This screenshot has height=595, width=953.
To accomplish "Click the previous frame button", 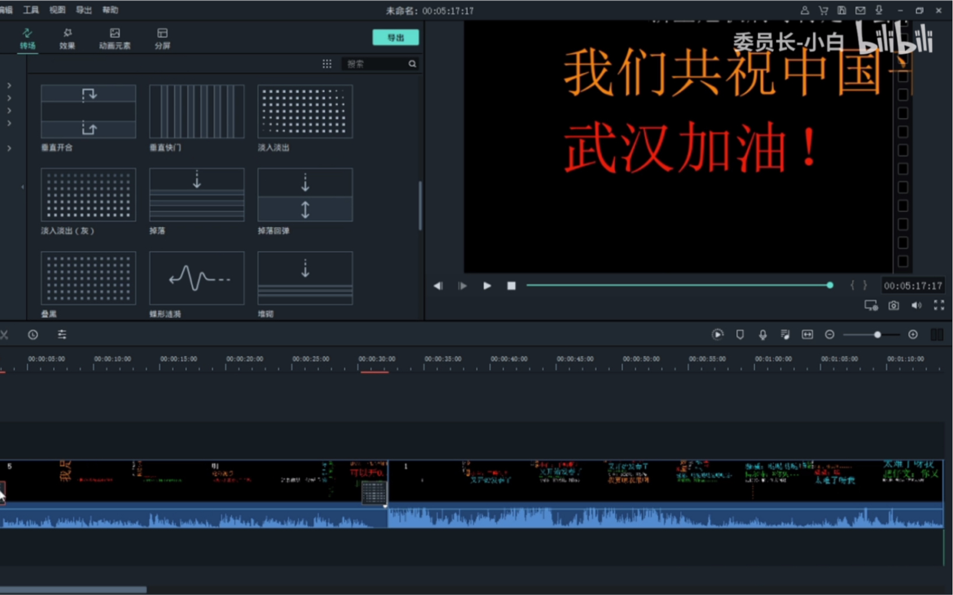I will [x=438, y=286].
